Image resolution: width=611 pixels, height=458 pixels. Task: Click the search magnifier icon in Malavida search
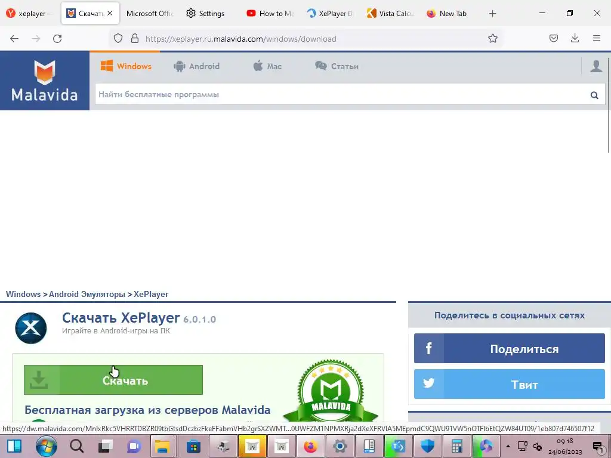[594, 95]
